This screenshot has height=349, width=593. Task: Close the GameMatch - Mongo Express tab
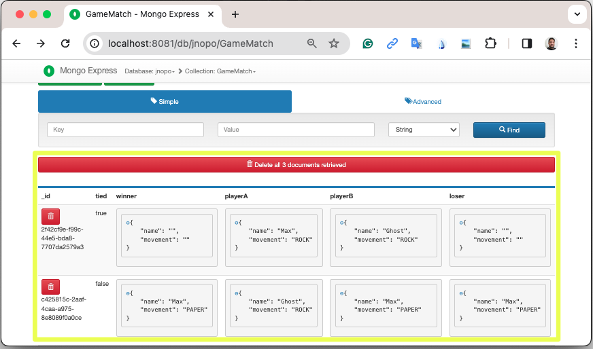tap(211, 14)
